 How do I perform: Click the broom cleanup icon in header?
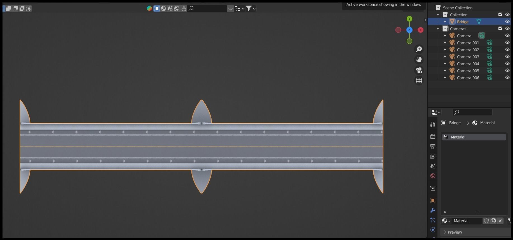[184, 8]
